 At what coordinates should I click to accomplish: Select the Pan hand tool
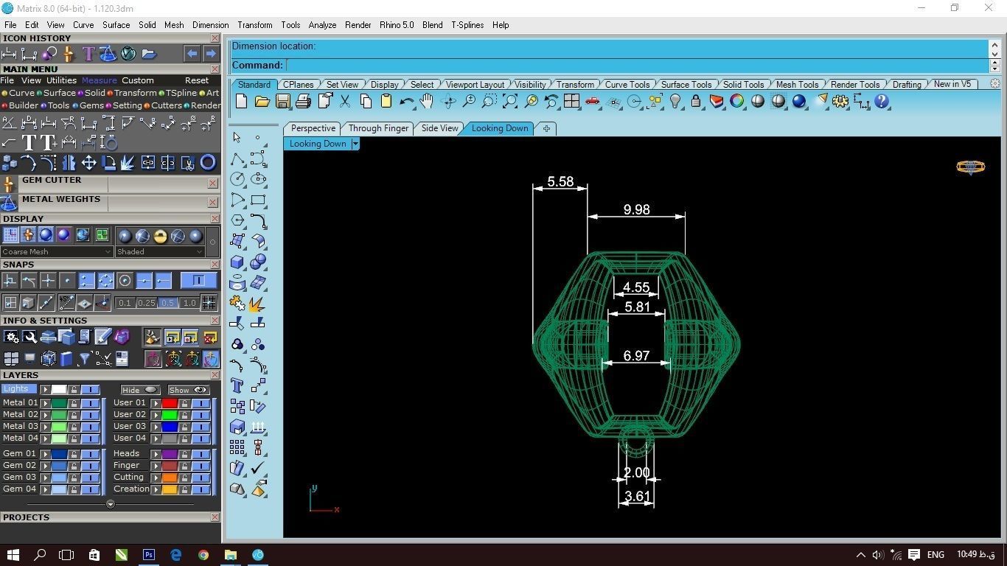point(427,102)
